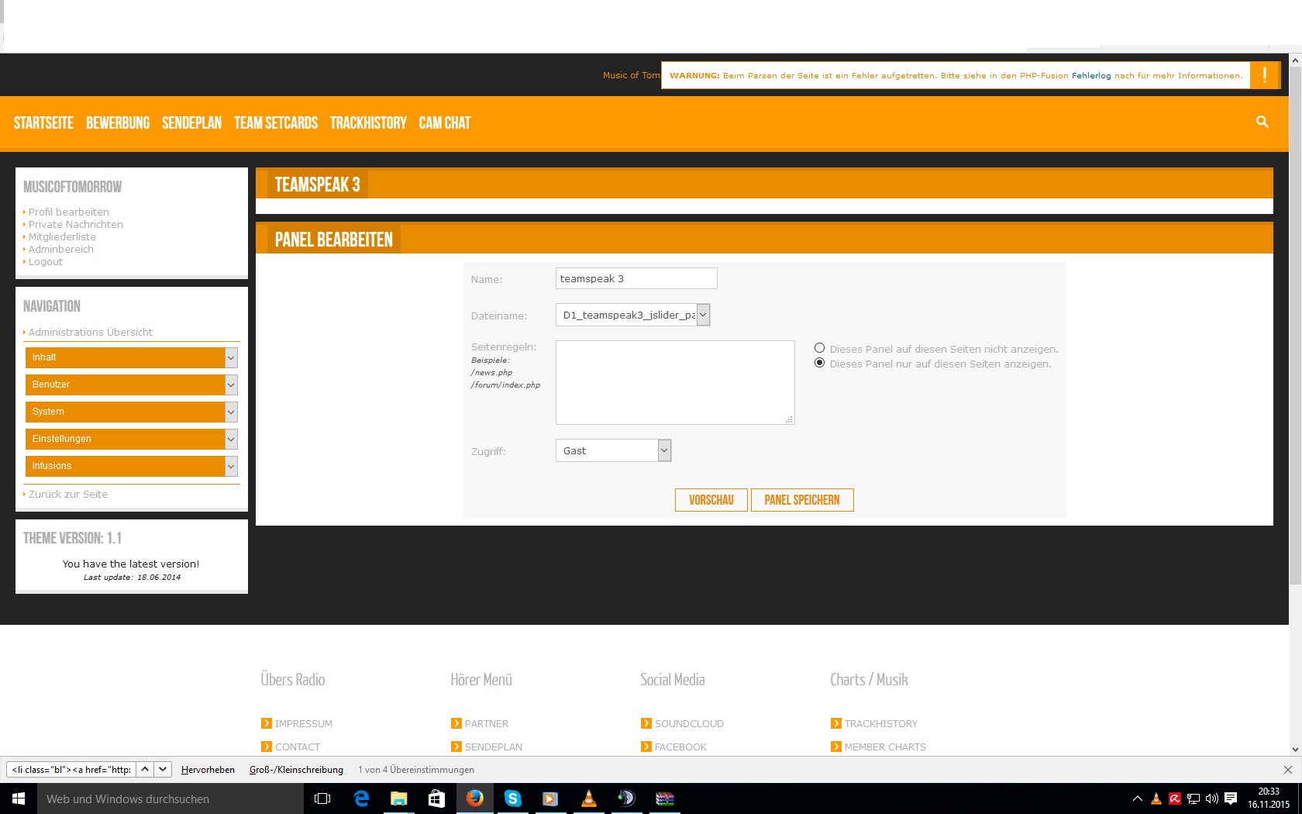Open WinRAR from the taskbar
1302x814 pixels.
(665, 798)
